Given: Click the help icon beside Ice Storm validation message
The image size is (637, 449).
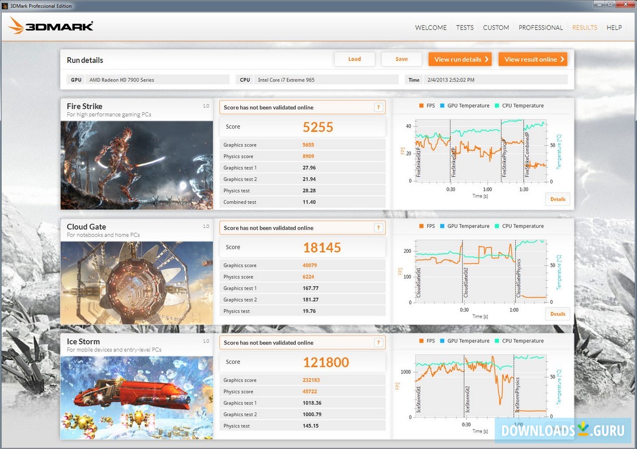Looking at the screenshot, I should [379, 342].
